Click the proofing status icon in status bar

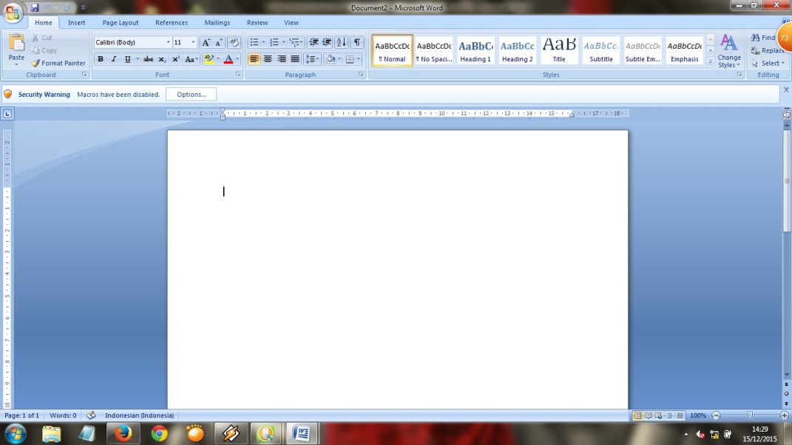(x=90, y=415)
